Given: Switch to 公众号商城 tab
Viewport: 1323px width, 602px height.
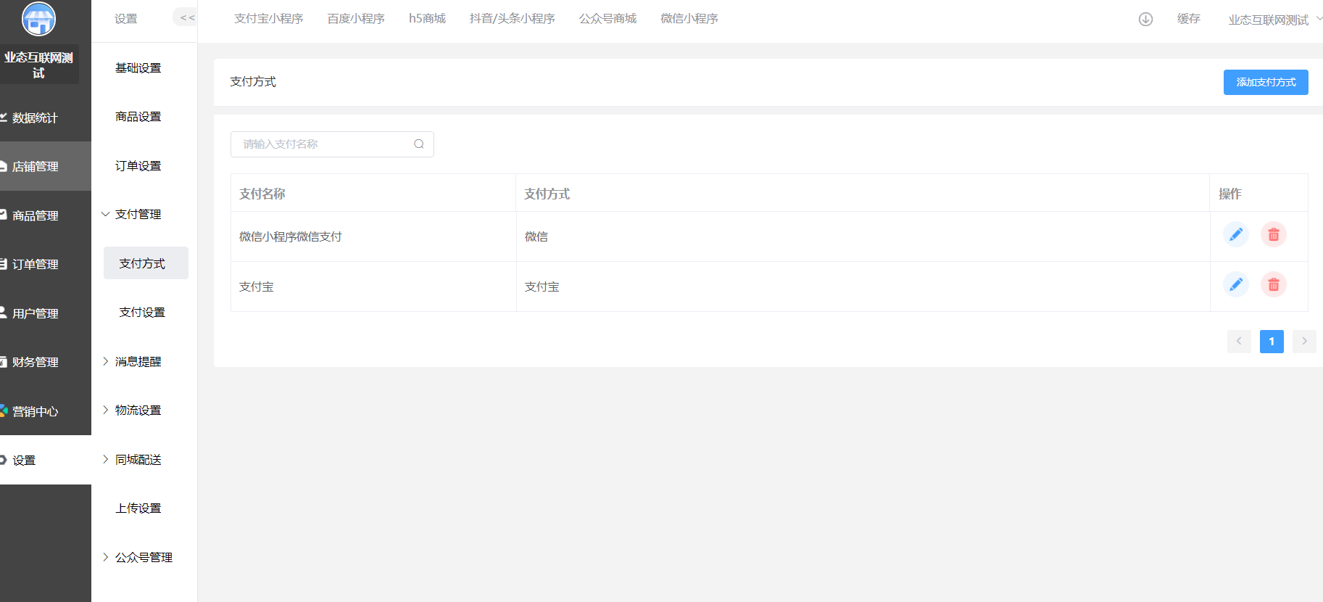Looking at the screenshot, I should pos(607,18).
